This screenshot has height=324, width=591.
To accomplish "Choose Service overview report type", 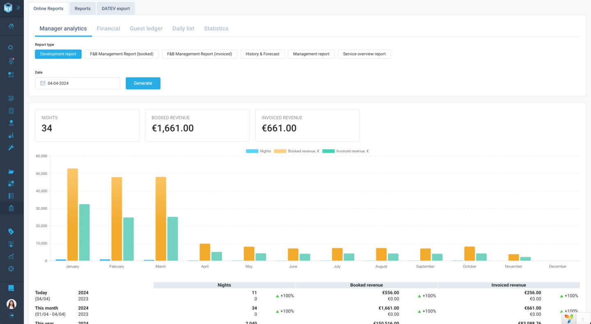I will pos(364,54).
